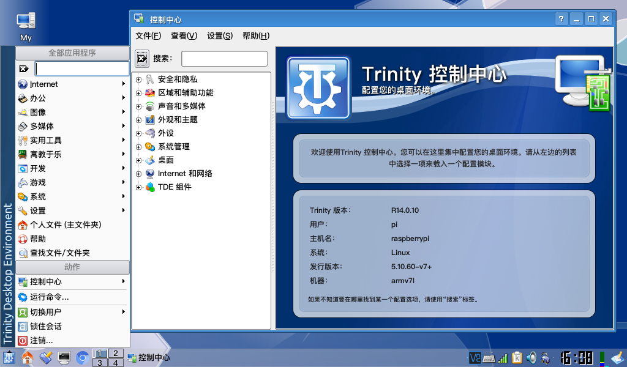Switch to virtual desktop 2 in the pager

click(x=116, y=354)
